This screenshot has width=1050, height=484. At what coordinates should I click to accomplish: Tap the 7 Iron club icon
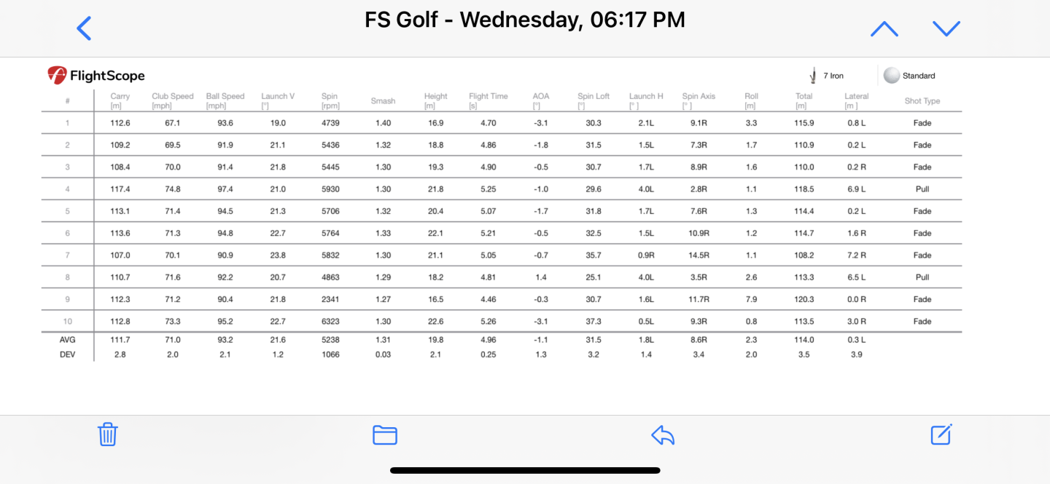[x=812, y=75]
